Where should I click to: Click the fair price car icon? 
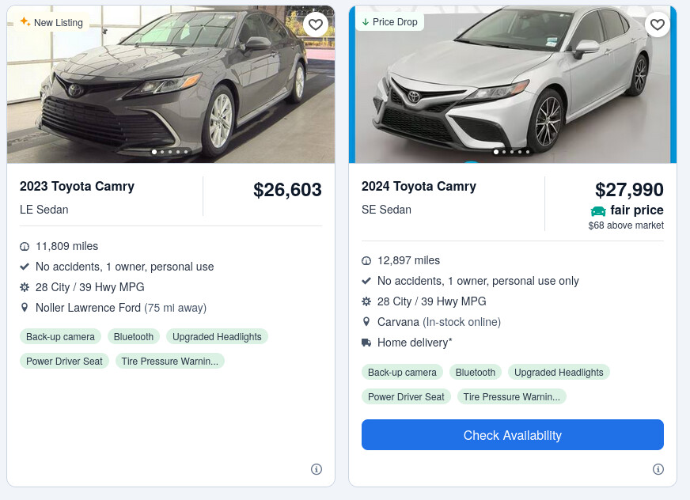click(598, 211)
